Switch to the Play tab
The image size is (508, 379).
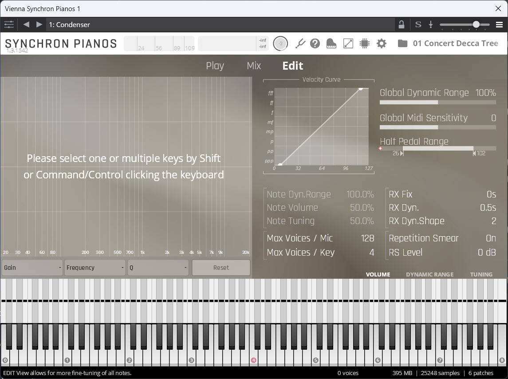(215, 66)
